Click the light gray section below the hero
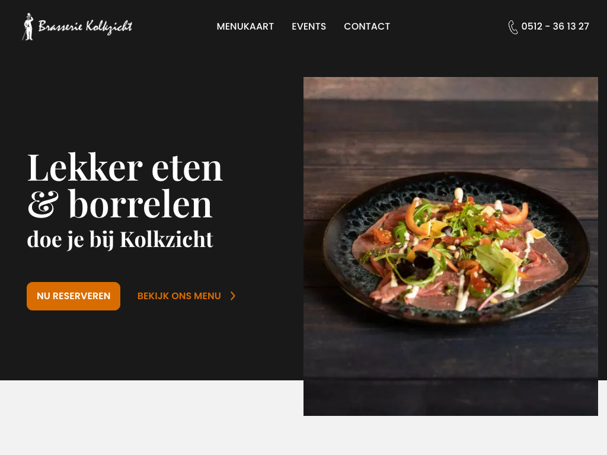Screen dimensions: 607x455 151,418
